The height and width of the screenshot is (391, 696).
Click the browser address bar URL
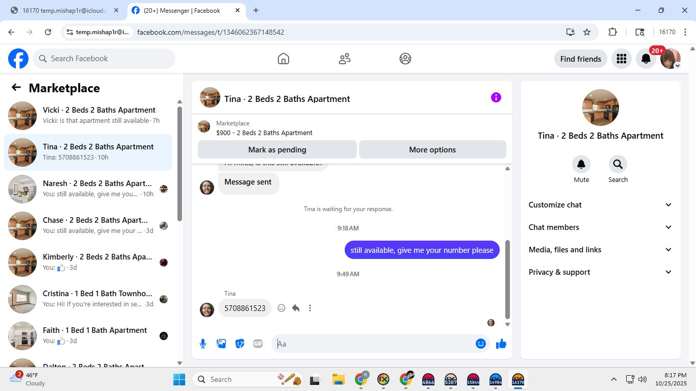tap(211, 32)
